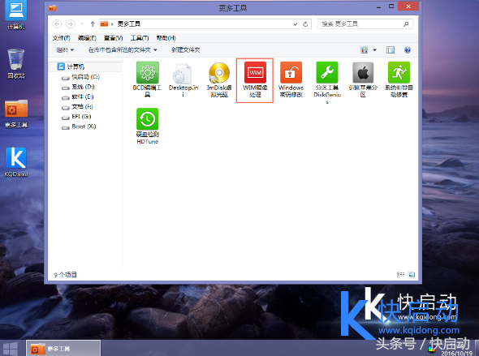Open the View (V) menu
The width and height of the screenshot is (479, 356).
click(x=113, y=38)
